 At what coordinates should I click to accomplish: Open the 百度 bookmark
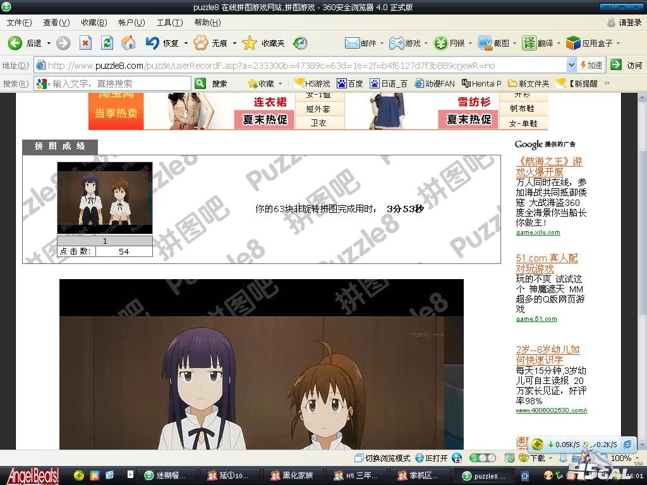coord(350,84)
